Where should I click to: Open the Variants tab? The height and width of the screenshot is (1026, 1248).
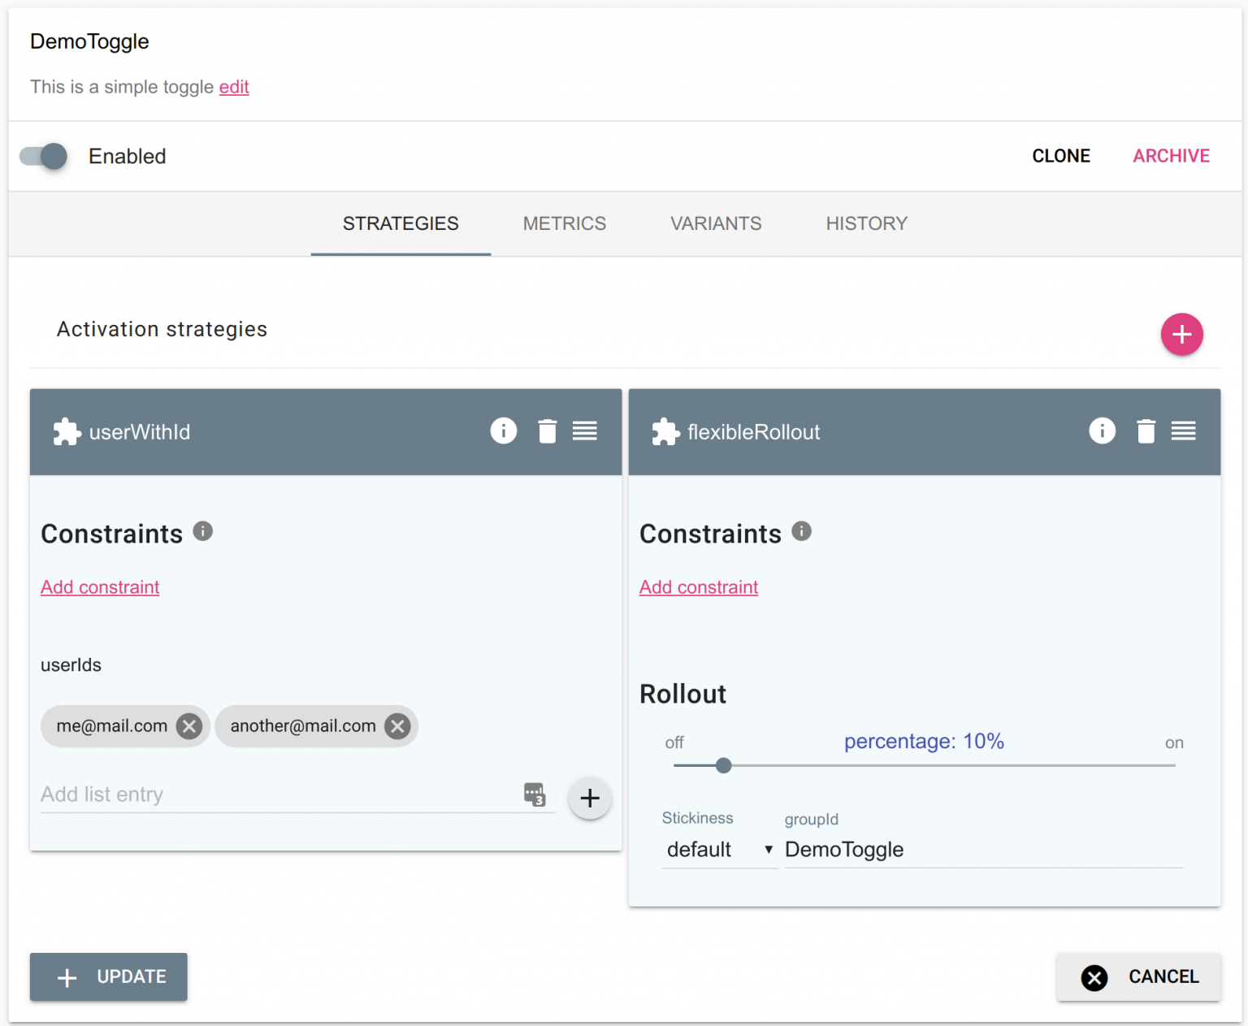tap(715, 223)
